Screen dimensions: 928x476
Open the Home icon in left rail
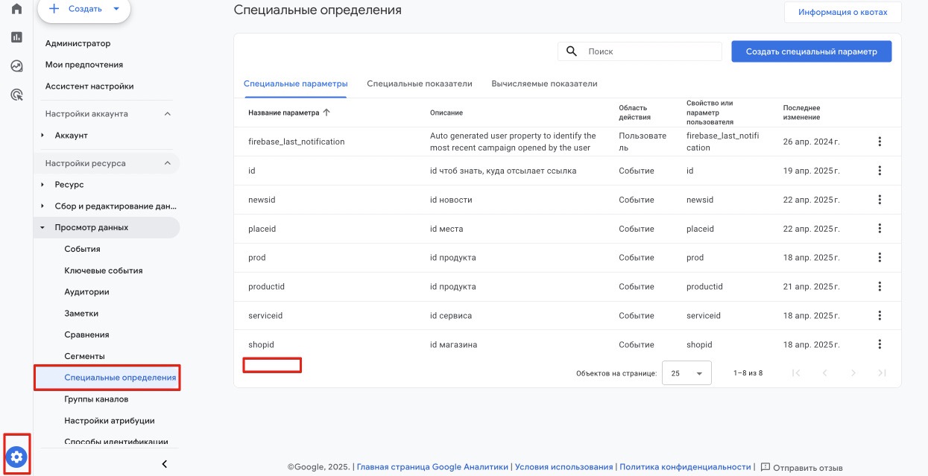16,9
